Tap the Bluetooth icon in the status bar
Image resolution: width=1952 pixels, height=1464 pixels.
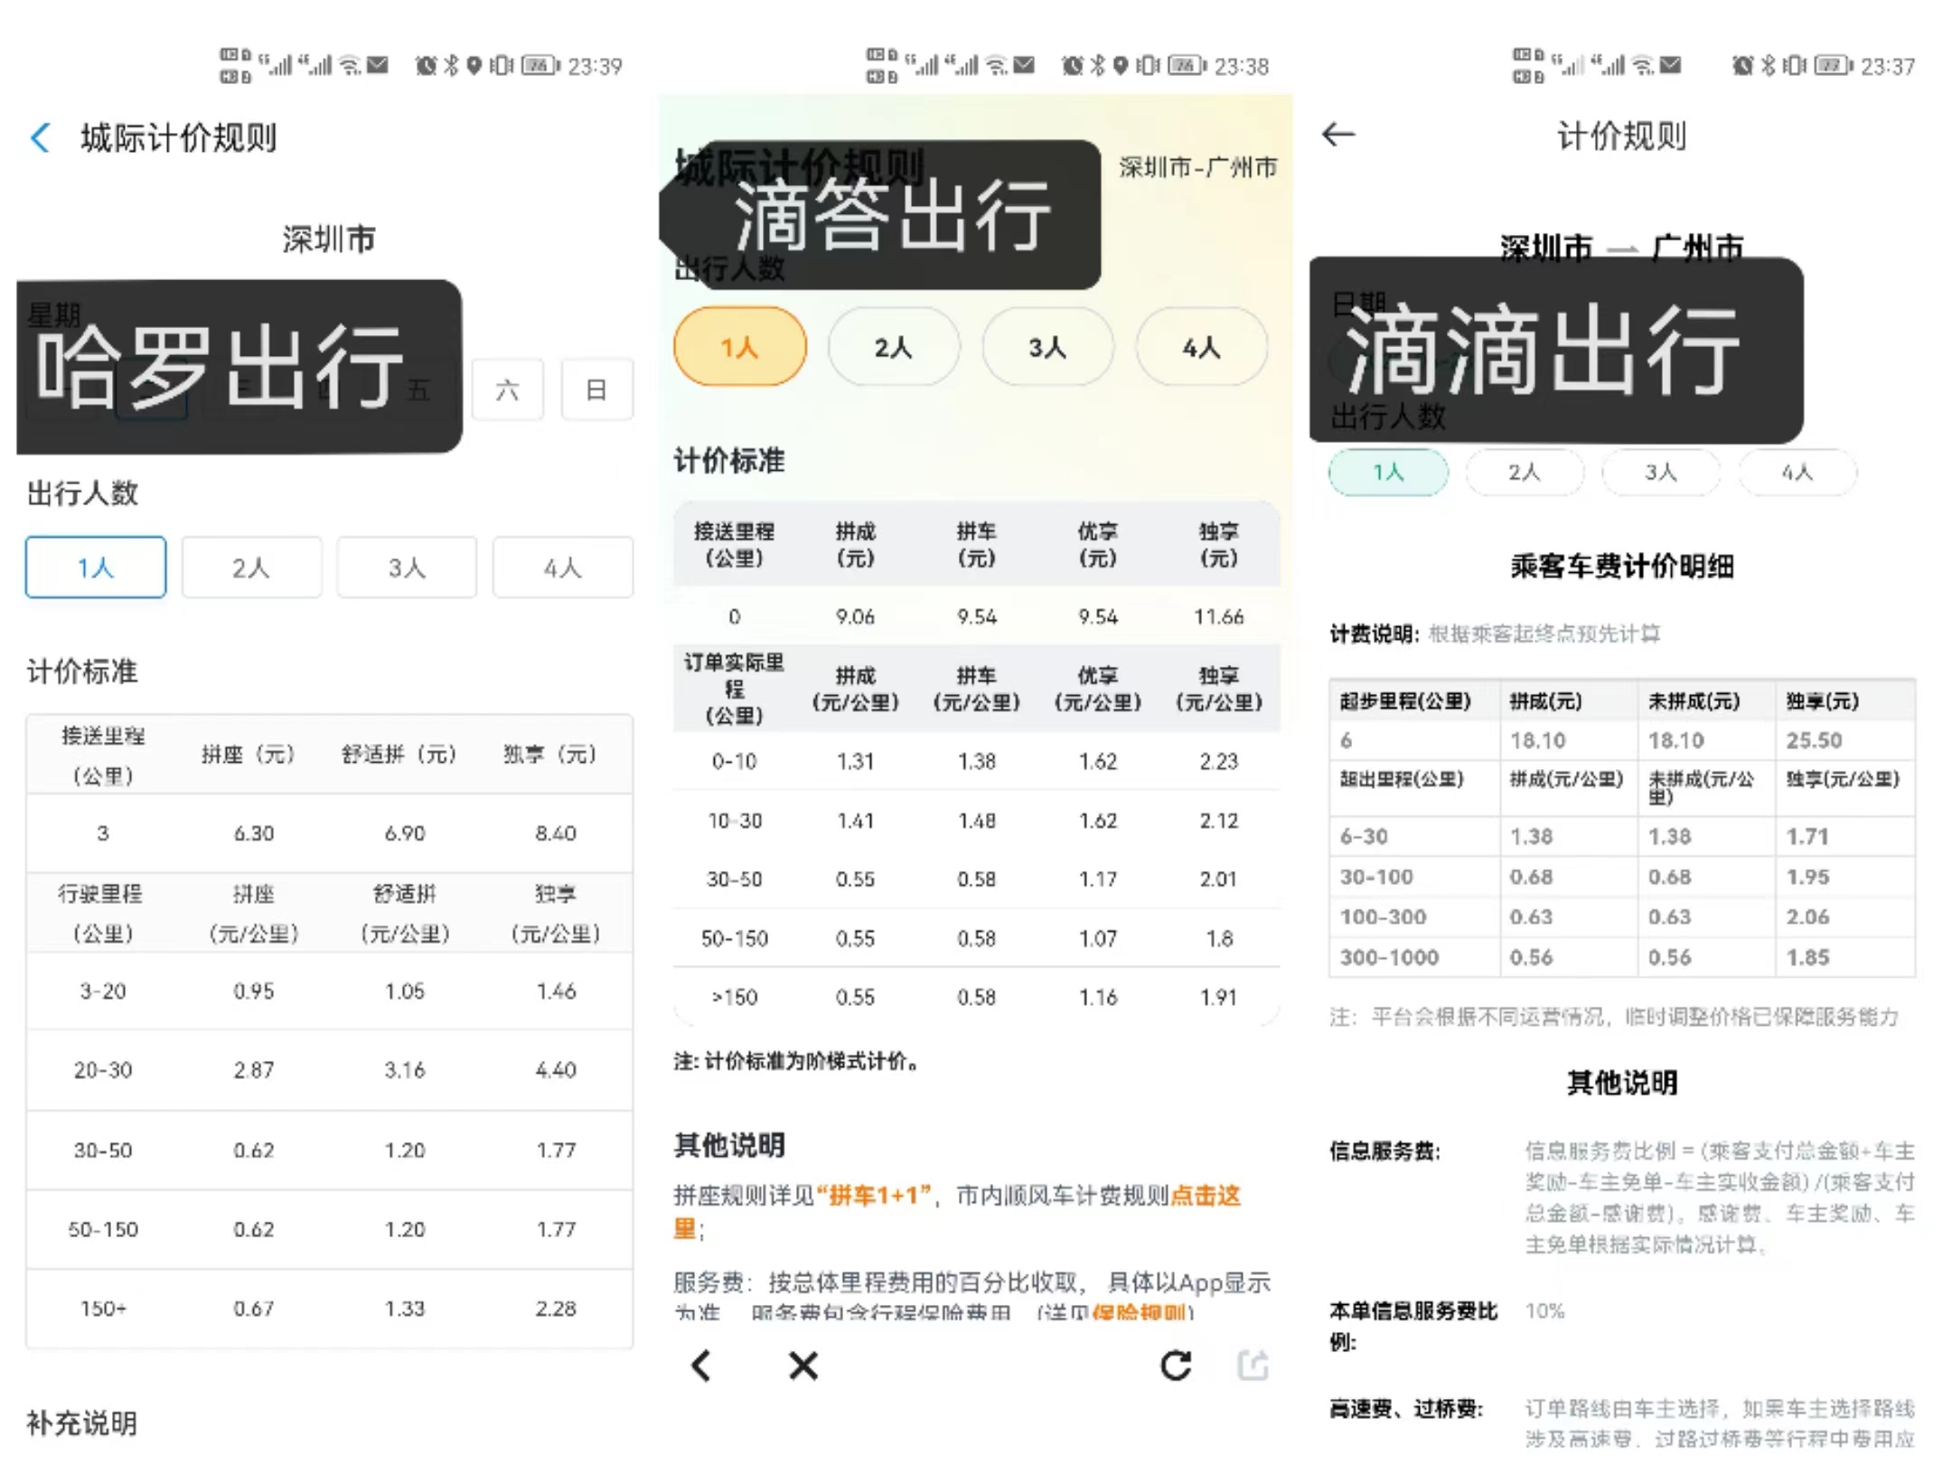coord(1098,64)
